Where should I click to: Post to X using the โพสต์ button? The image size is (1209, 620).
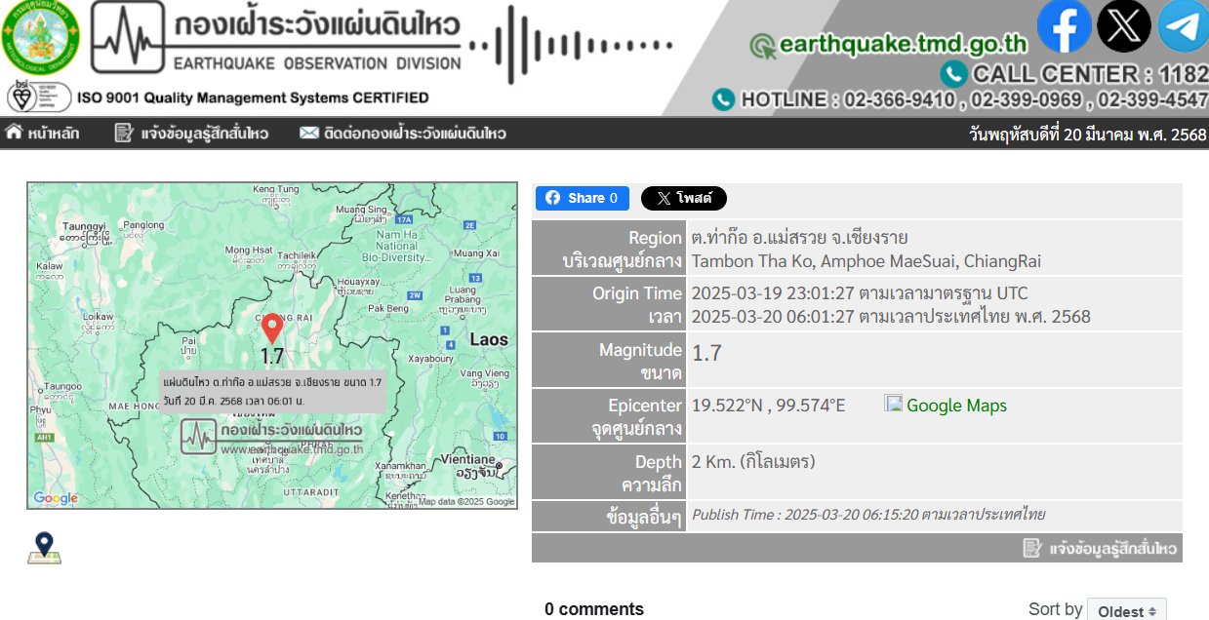tap(683, 198)
